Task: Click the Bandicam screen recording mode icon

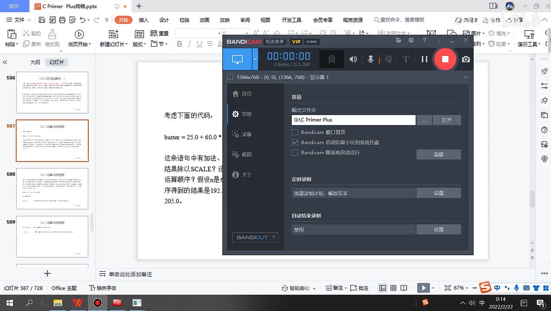Action: (237, 60)
